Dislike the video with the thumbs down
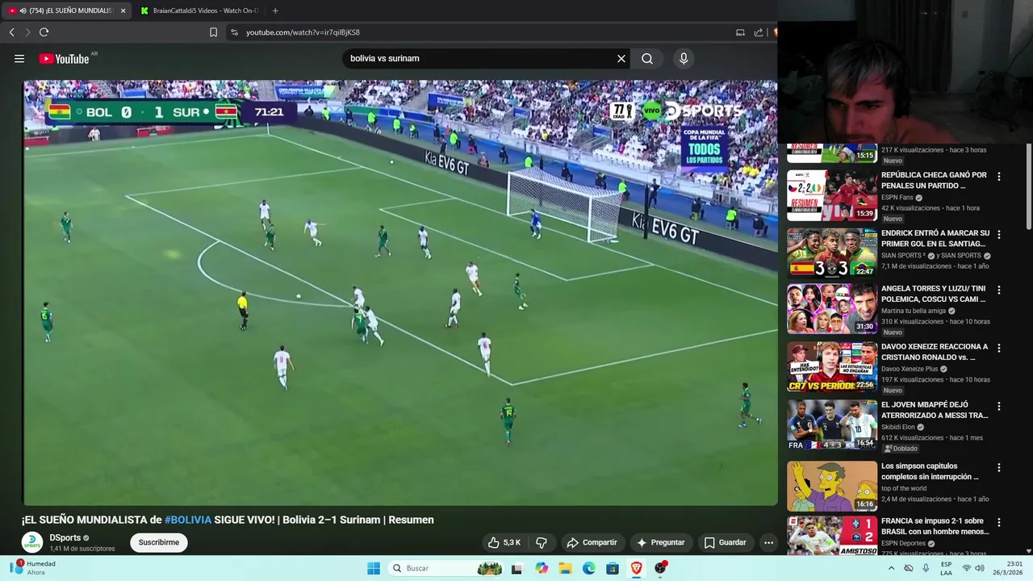Screen dimensions: 1033x581 tap(542, 542)
